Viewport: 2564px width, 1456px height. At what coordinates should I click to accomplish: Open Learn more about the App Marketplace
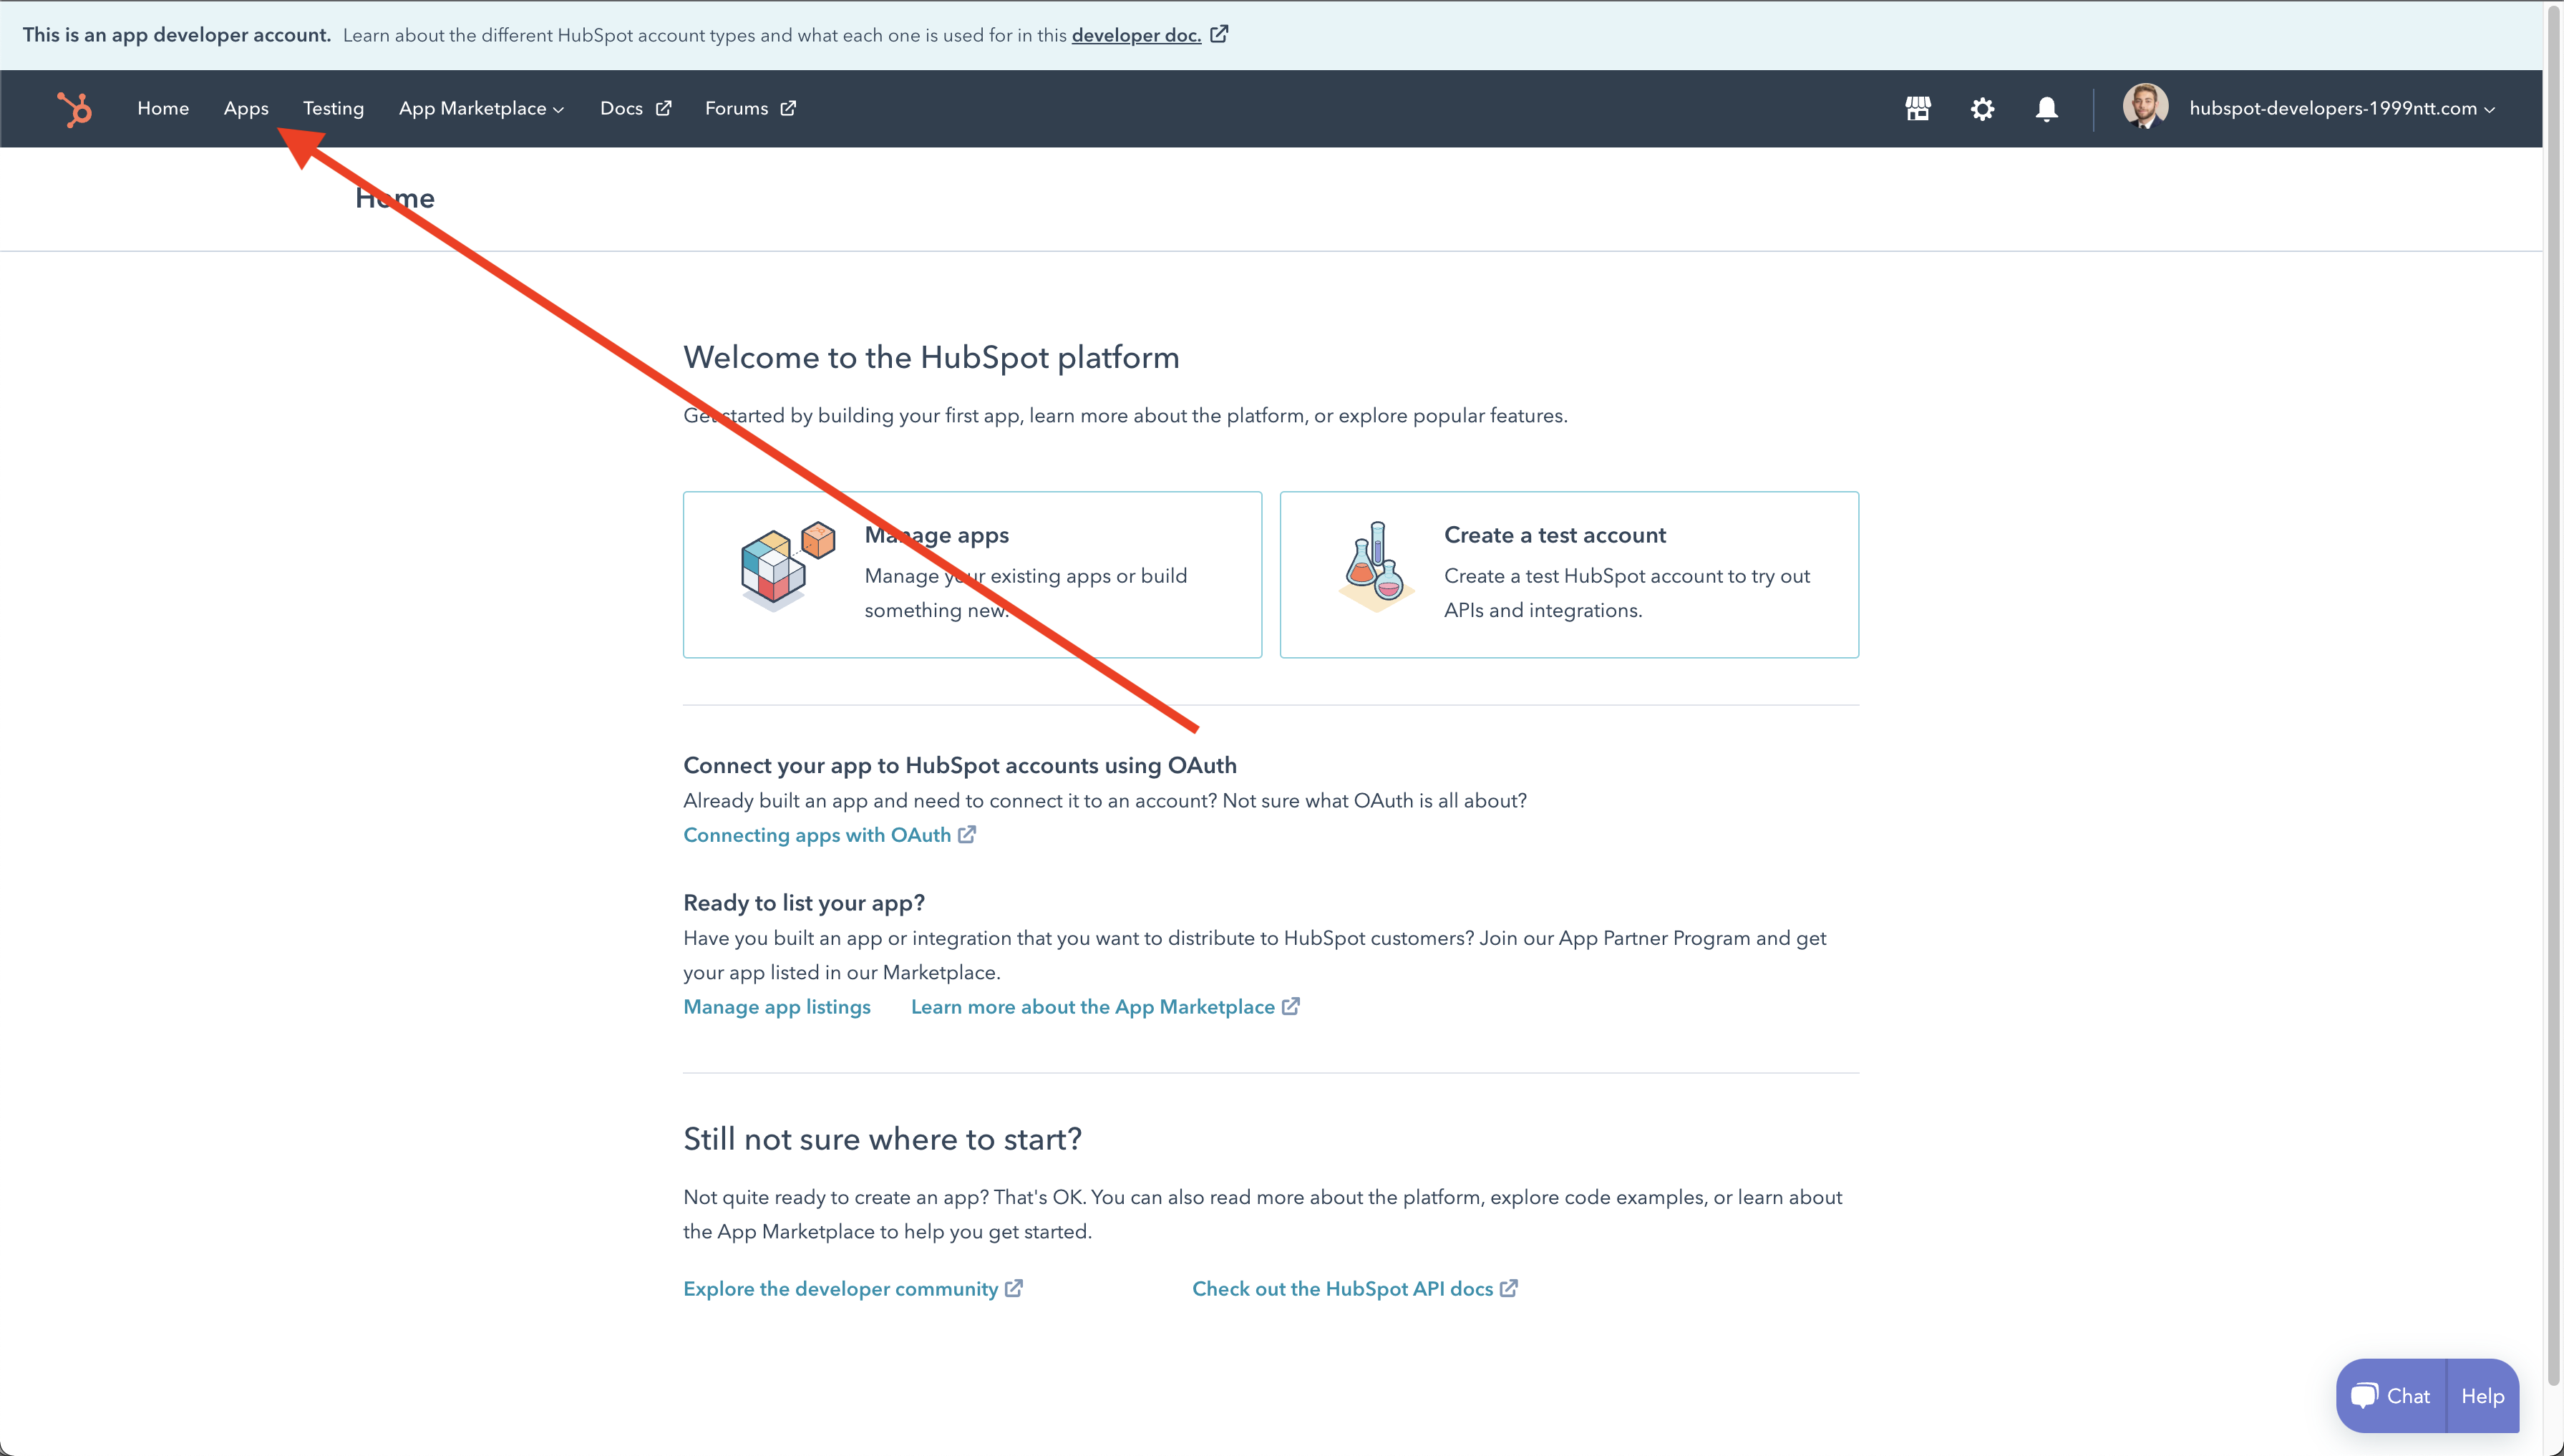click(1093, 1006)
